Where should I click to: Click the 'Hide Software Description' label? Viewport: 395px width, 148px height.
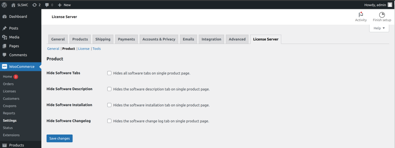(69, 89)
